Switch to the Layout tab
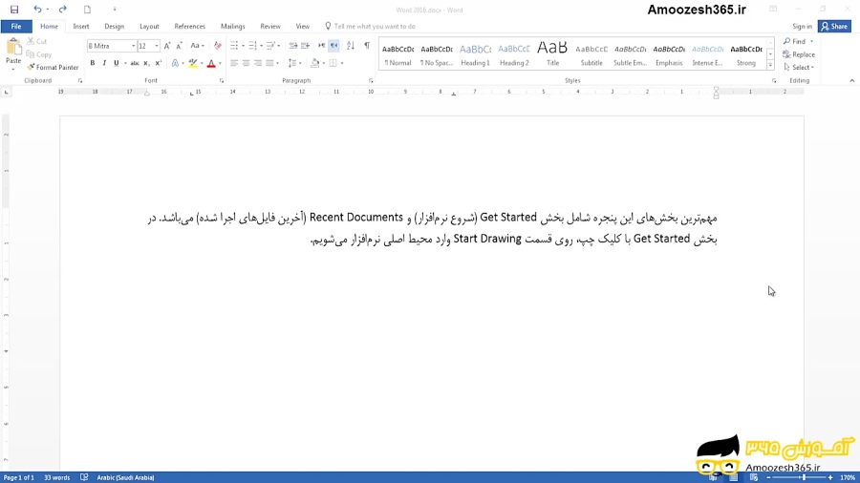The width and height of the screenshot is (860, 483). [x=149, y=27]
